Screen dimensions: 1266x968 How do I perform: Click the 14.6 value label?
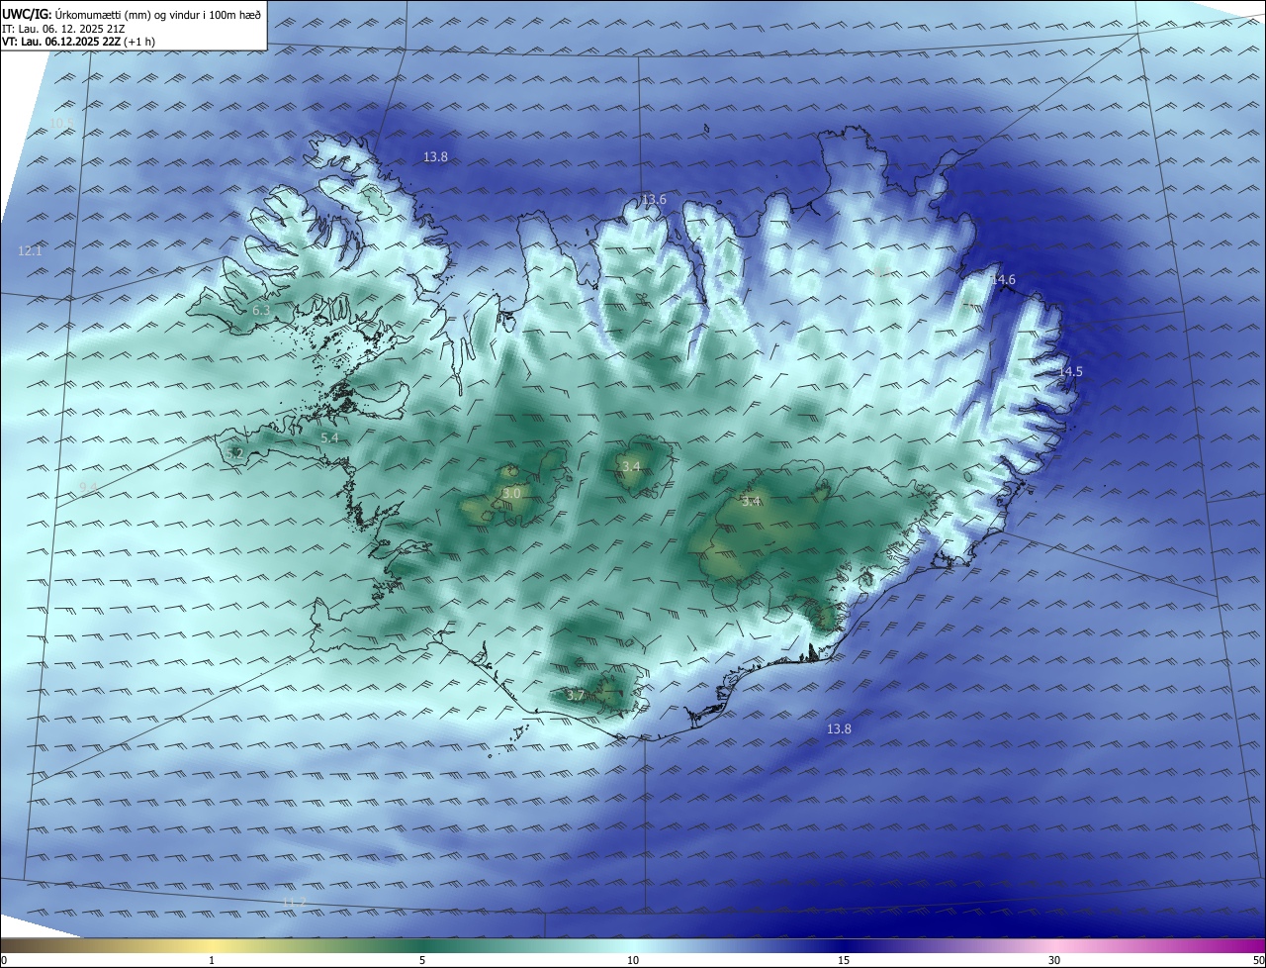(1003, 280)
